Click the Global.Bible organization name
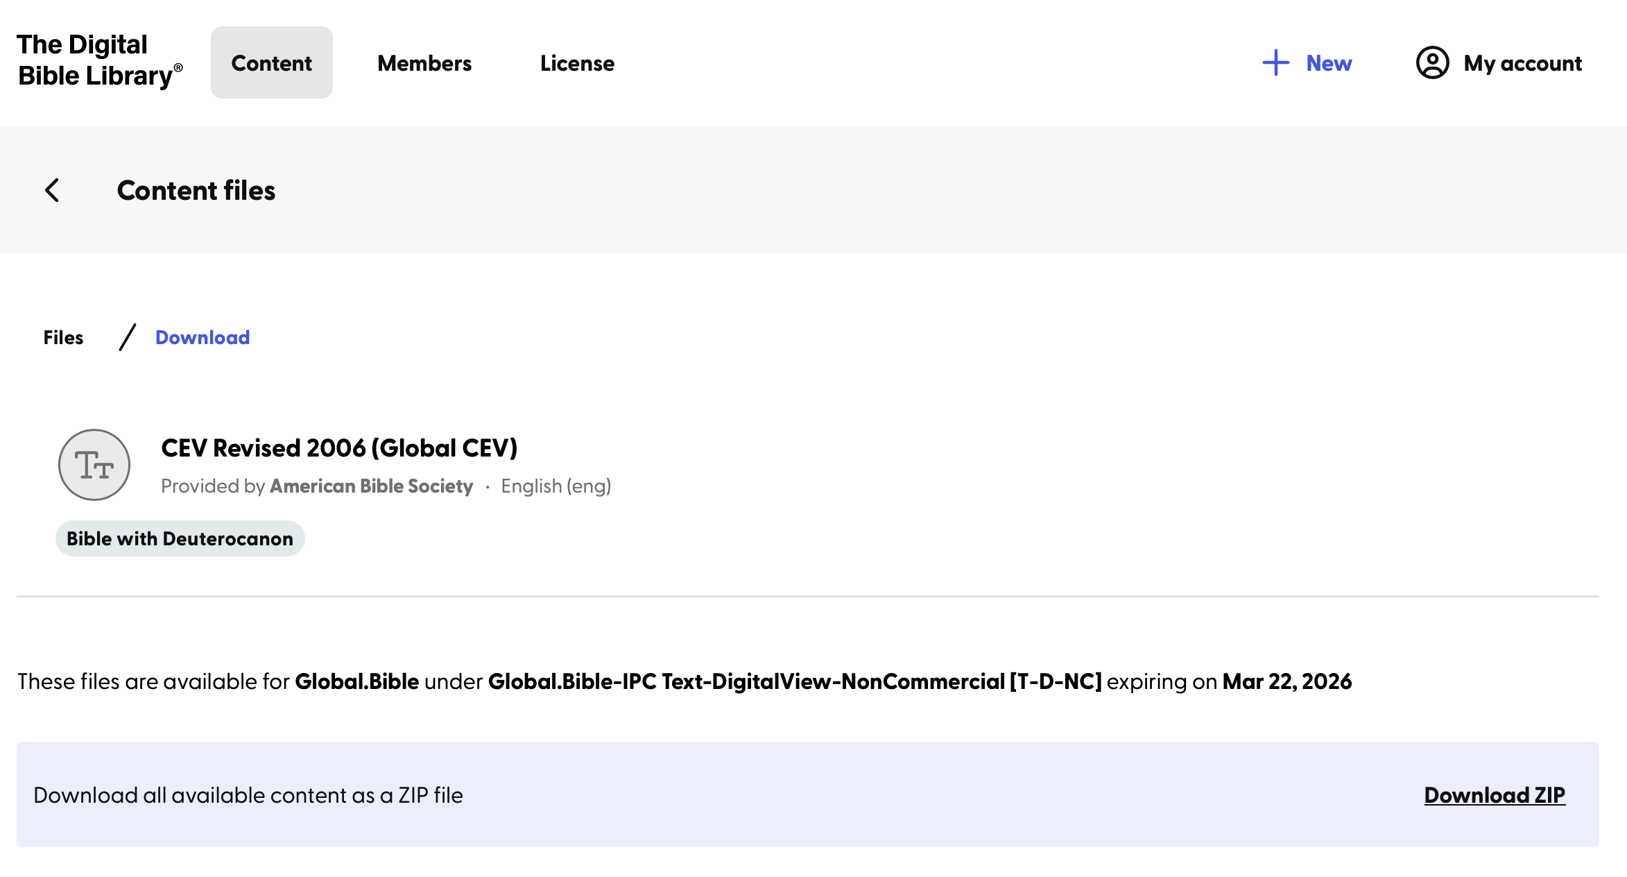 point(356,681)
